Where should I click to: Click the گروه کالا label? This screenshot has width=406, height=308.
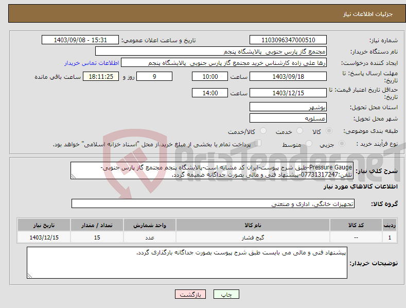point(384,204)
